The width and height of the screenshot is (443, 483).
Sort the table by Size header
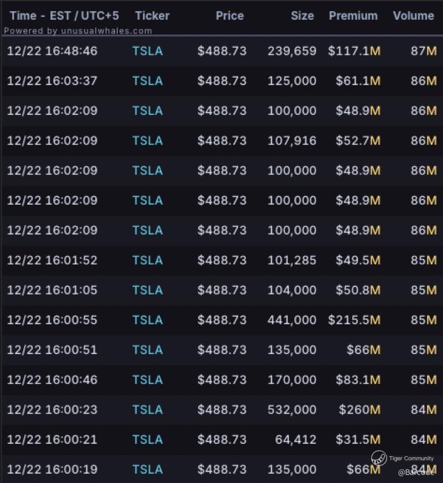click(x=302, y=16)
